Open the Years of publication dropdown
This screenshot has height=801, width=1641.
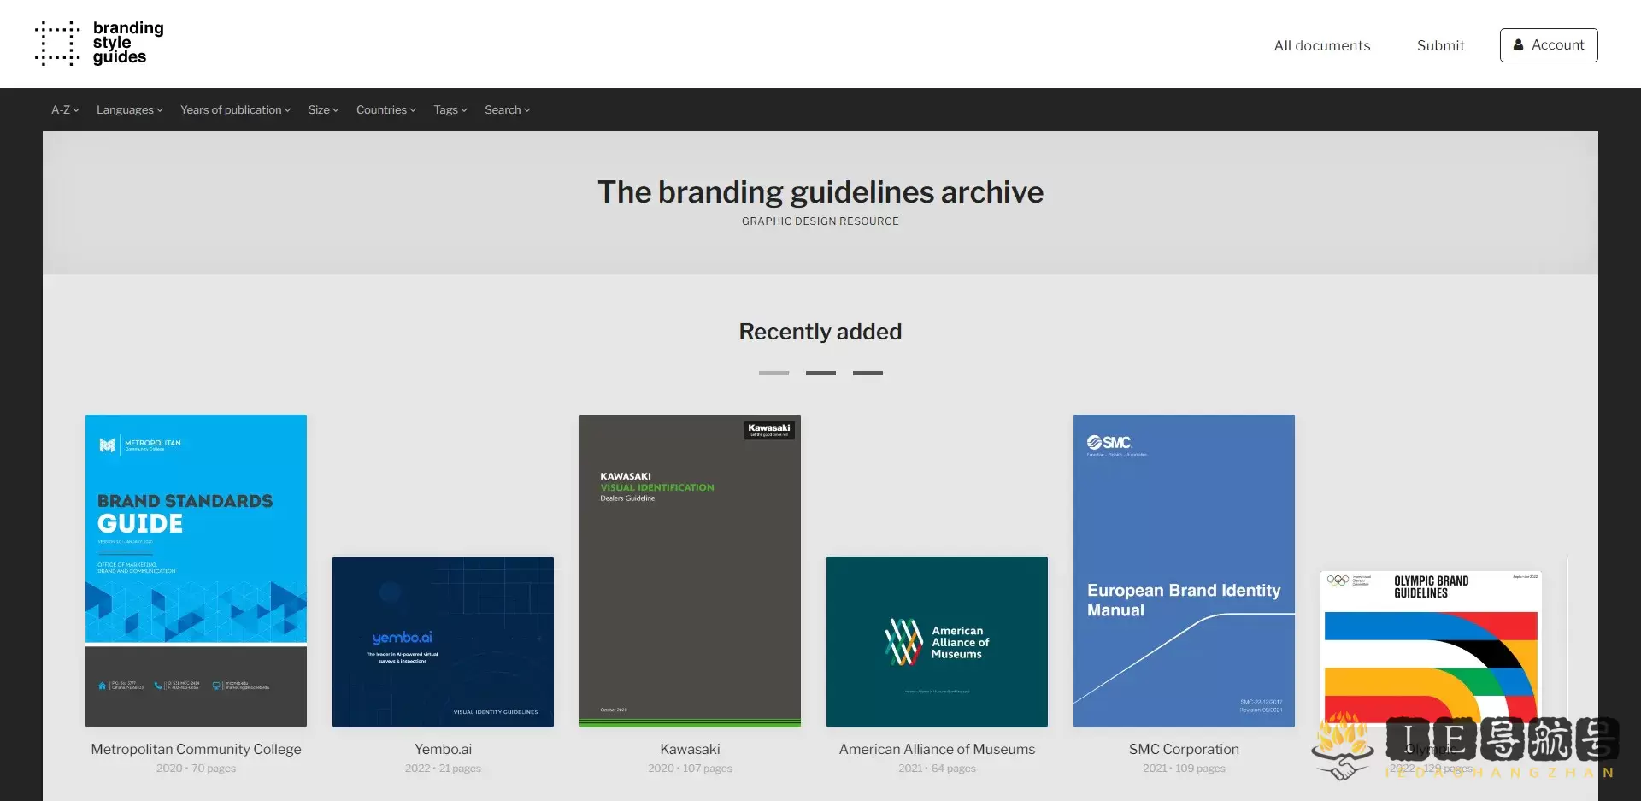(235, 109)
